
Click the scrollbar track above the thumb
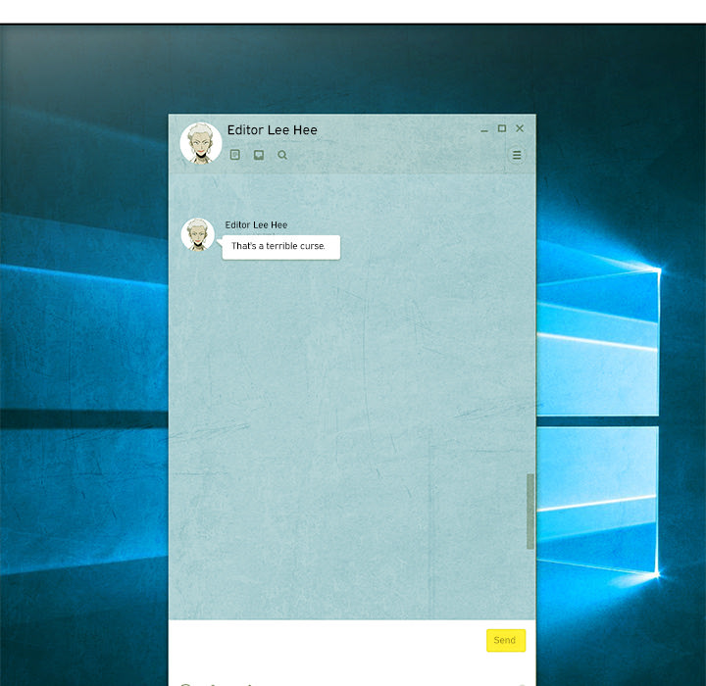click(530, 343)
